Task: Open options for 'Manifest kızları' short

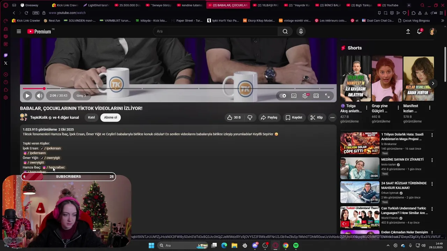Action: coord(430,108)
